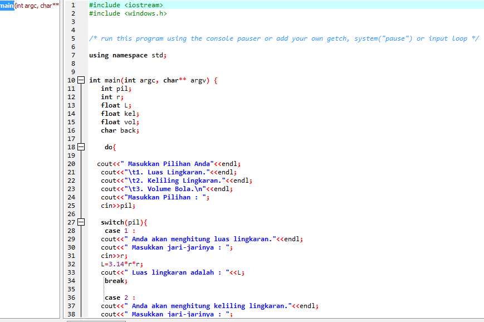Click the break keyword on line 34

pyautogui.click(x=114, y=280)
